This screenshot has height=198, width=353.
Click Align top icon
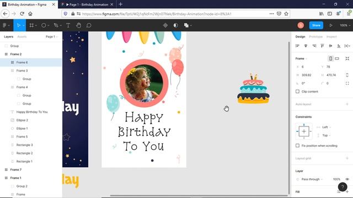(322, 46)
